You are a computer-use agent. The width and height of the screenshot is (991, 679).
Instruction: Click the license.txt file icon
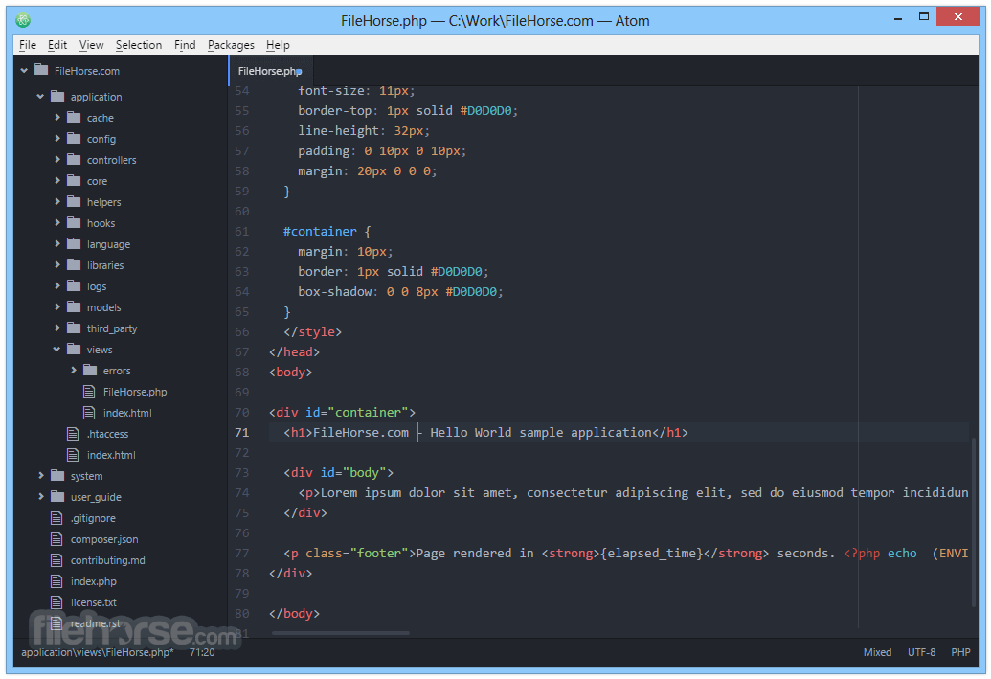pos(56,601)
